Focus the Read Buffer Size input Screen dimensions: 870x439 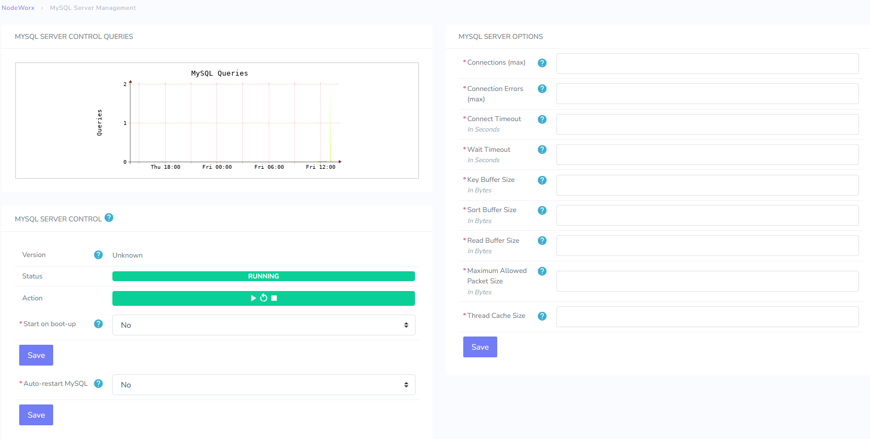(x=708, y=246)
